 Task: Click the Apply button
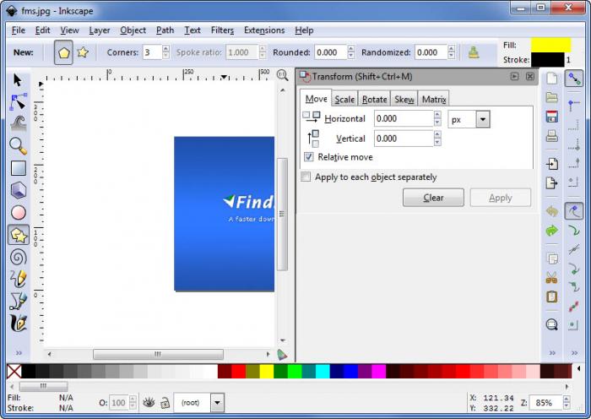(x=501, y=198)
